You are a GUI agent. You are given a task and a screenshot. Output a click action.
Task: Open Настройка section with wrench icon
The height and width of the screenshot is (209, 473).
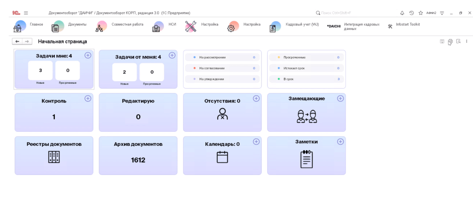(201, 26)
